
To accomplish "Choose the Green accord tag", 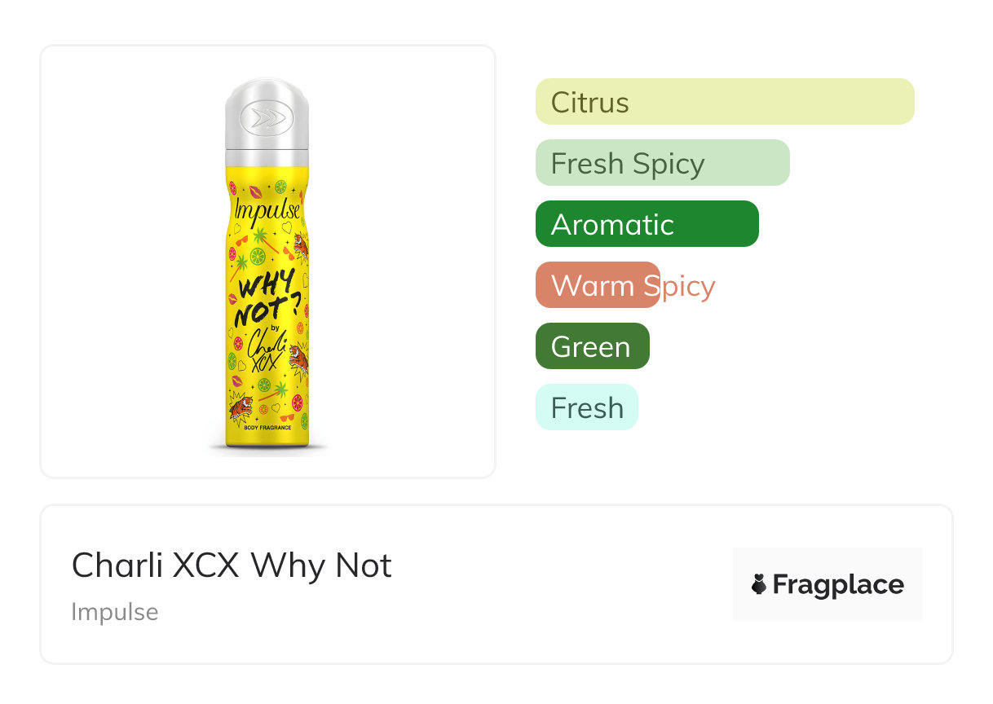I will coord(592,346).
